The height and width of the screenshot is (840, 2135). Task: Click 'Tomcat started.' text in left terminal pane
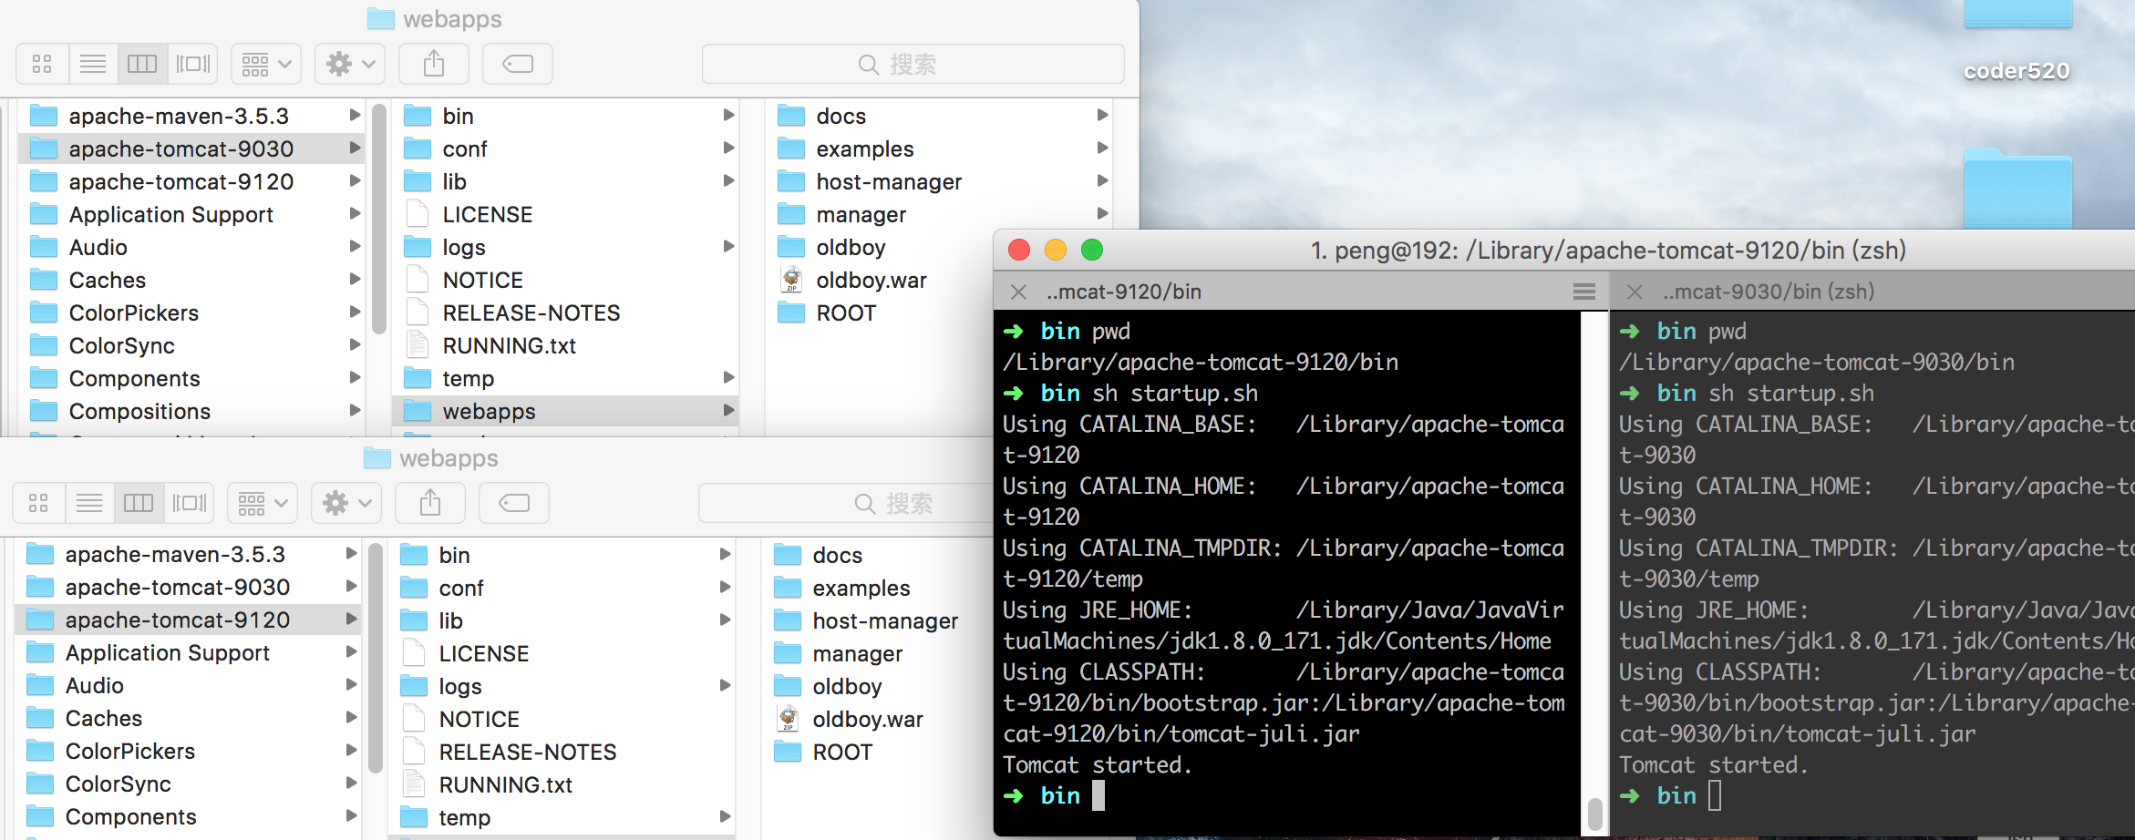pos(1098,764)
